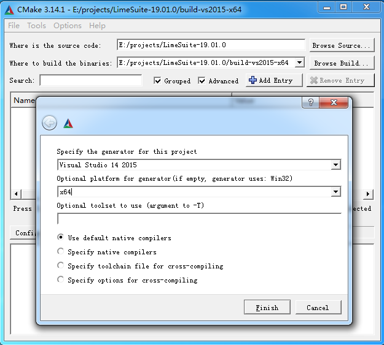Viewport: 384px width, 345px height.
Task: Click the x64 platform text field
Action: click(x=194, y=192)
